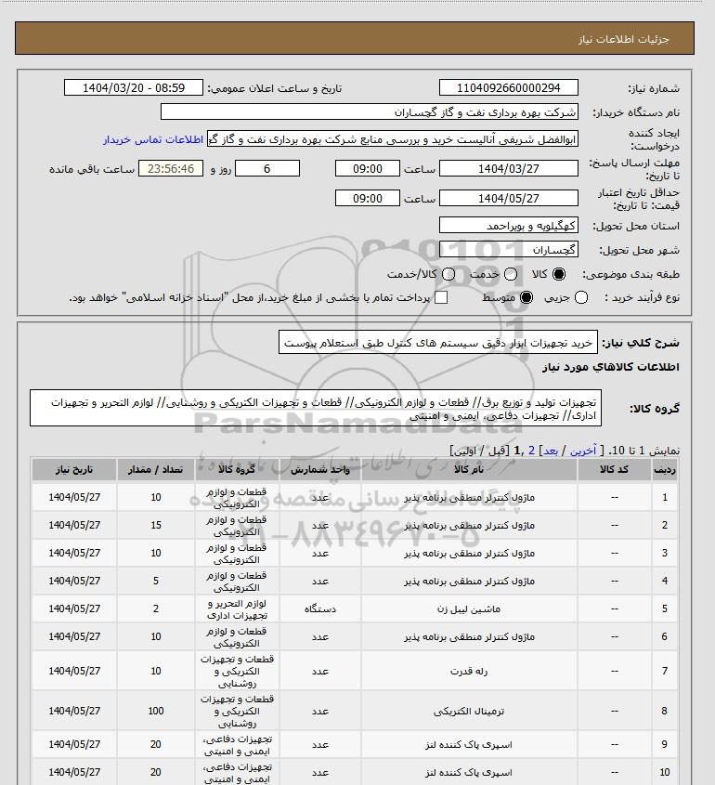Go to آخرین page link

click(x=583, y=451)
